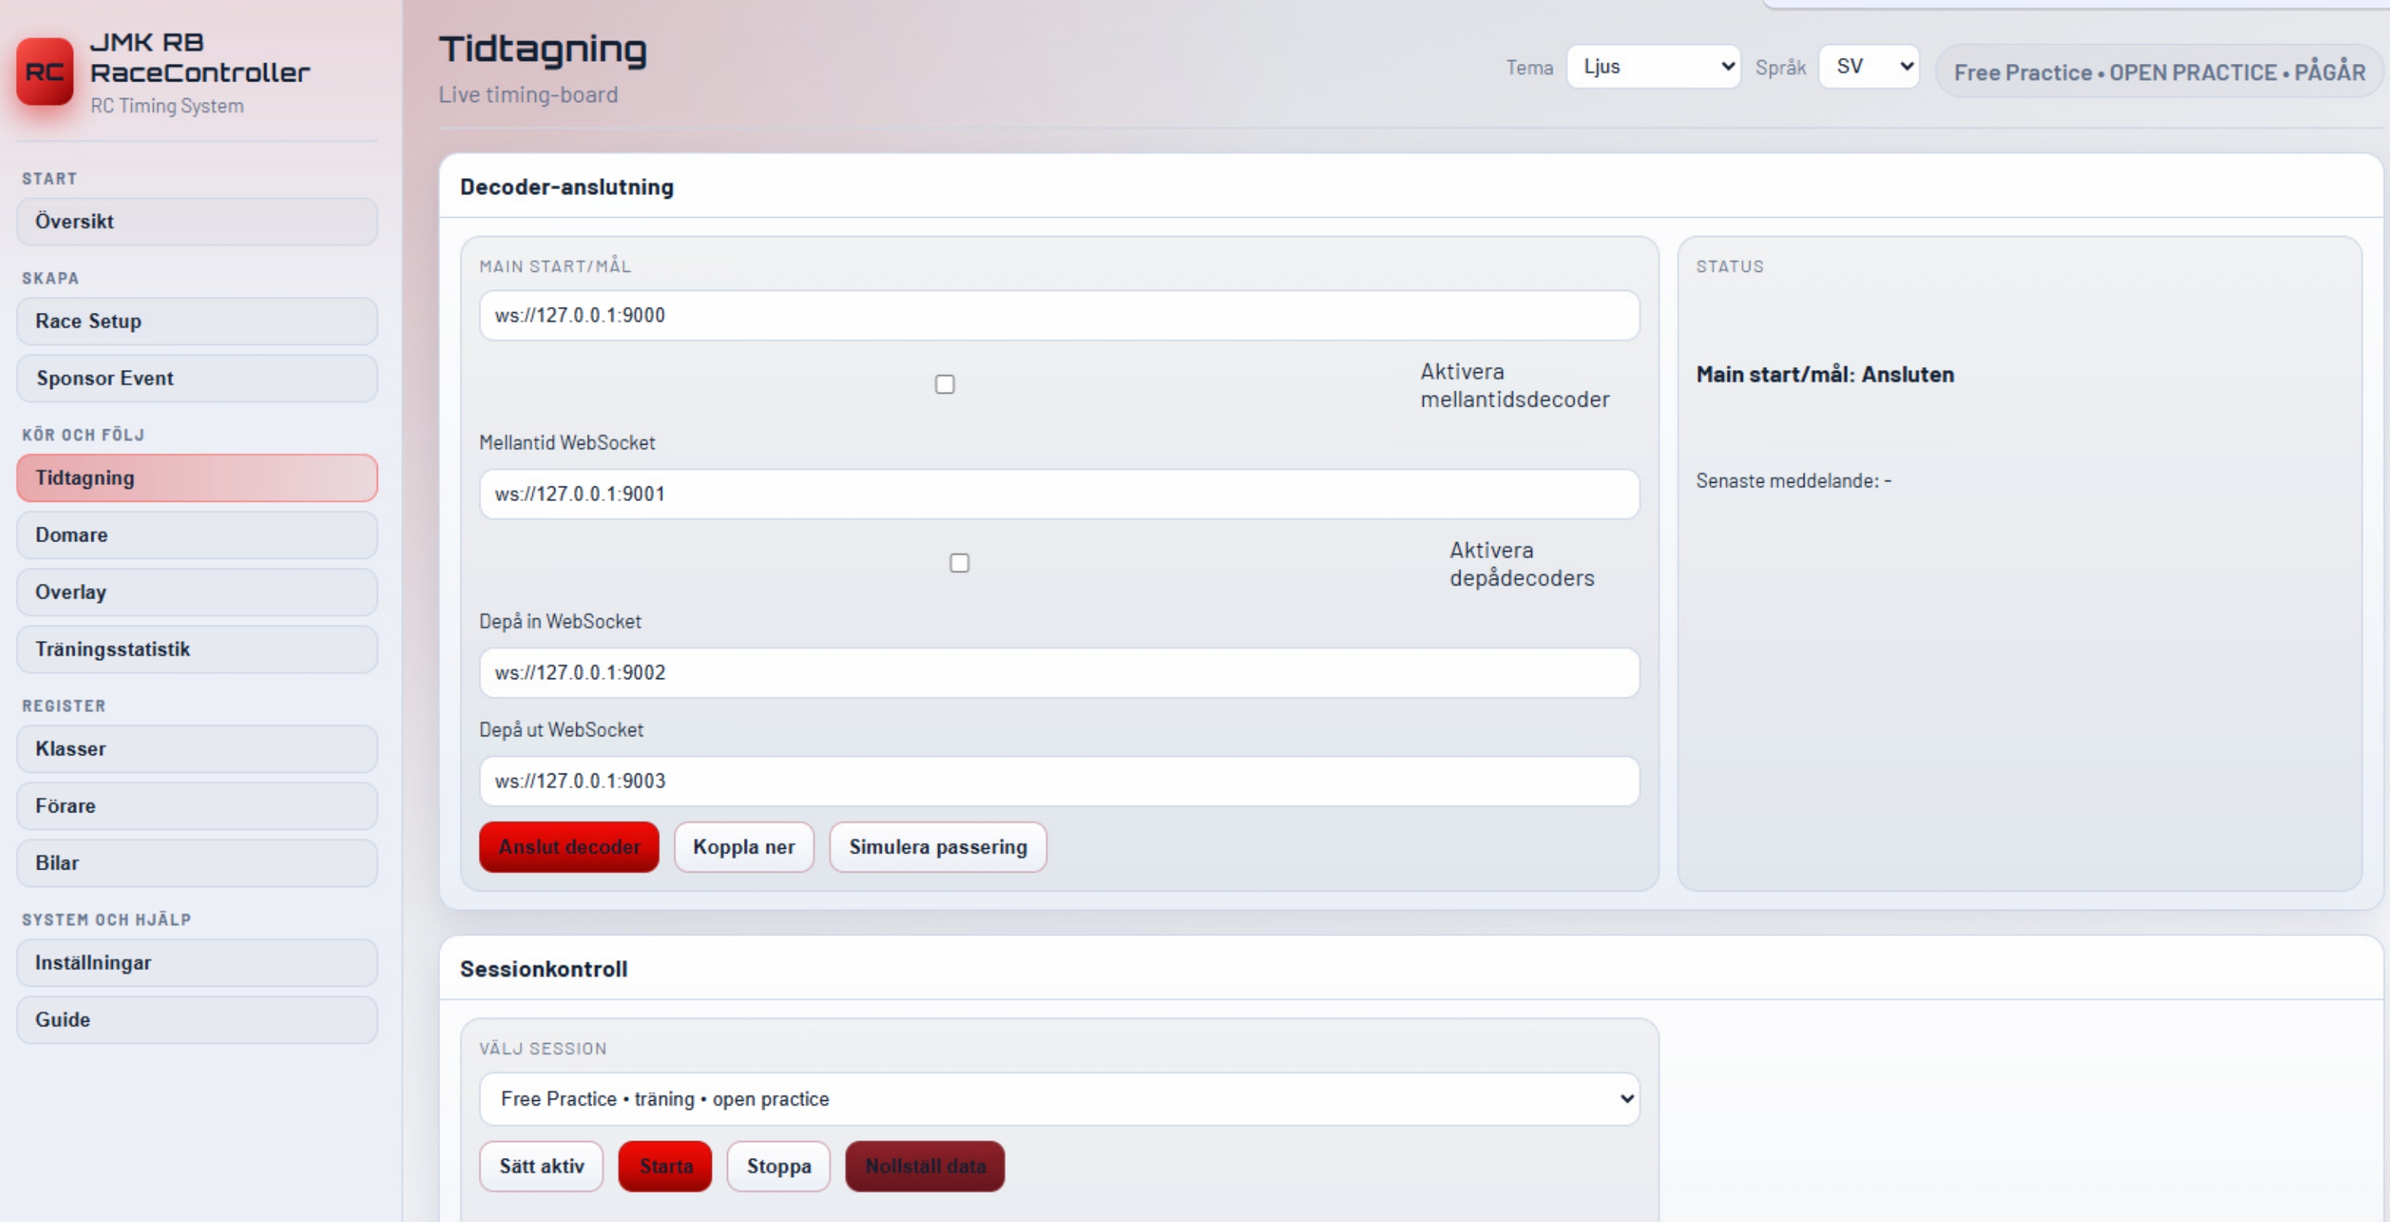Open Sponsor Event page
Image resolution: width=2390 pixels, height=1222 pixels.
[x=196, y=378]
